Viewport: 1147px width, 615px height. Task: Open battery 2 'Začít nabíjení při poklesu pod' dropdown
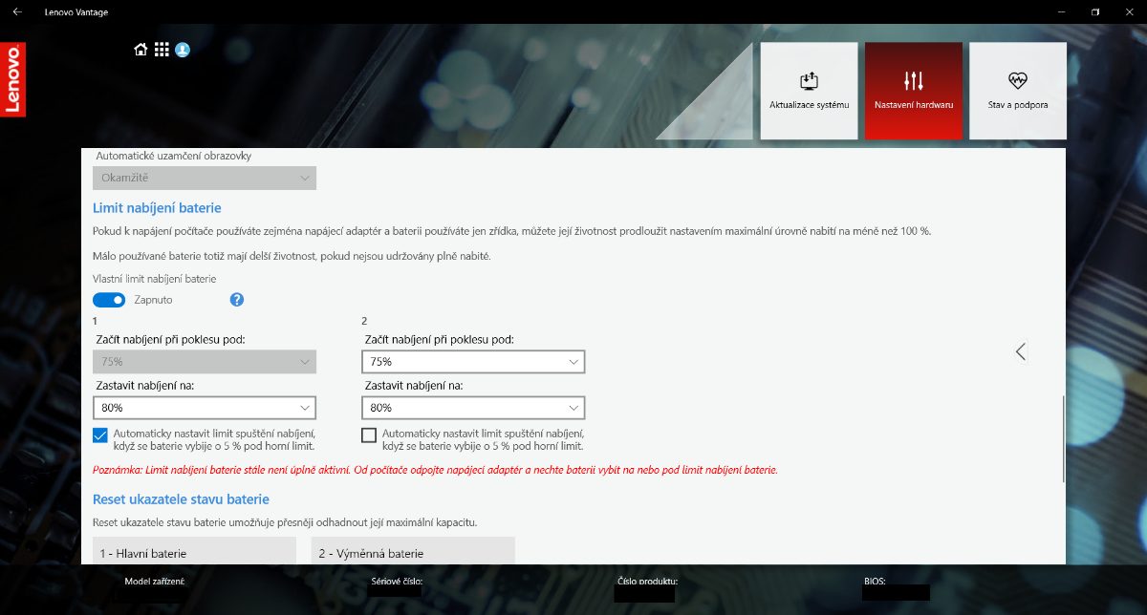coord(473,362)
